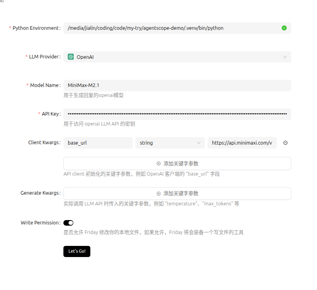317x290 pixels.
Task: Click the chevron in the string type selector
Action: point(199,143)
